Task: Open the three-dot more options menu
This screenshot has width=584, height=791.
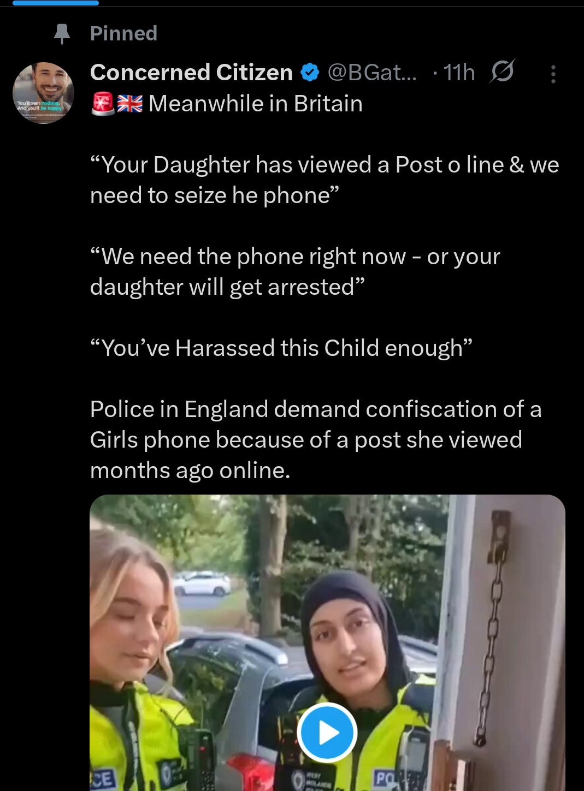Action: pos(553,74)
